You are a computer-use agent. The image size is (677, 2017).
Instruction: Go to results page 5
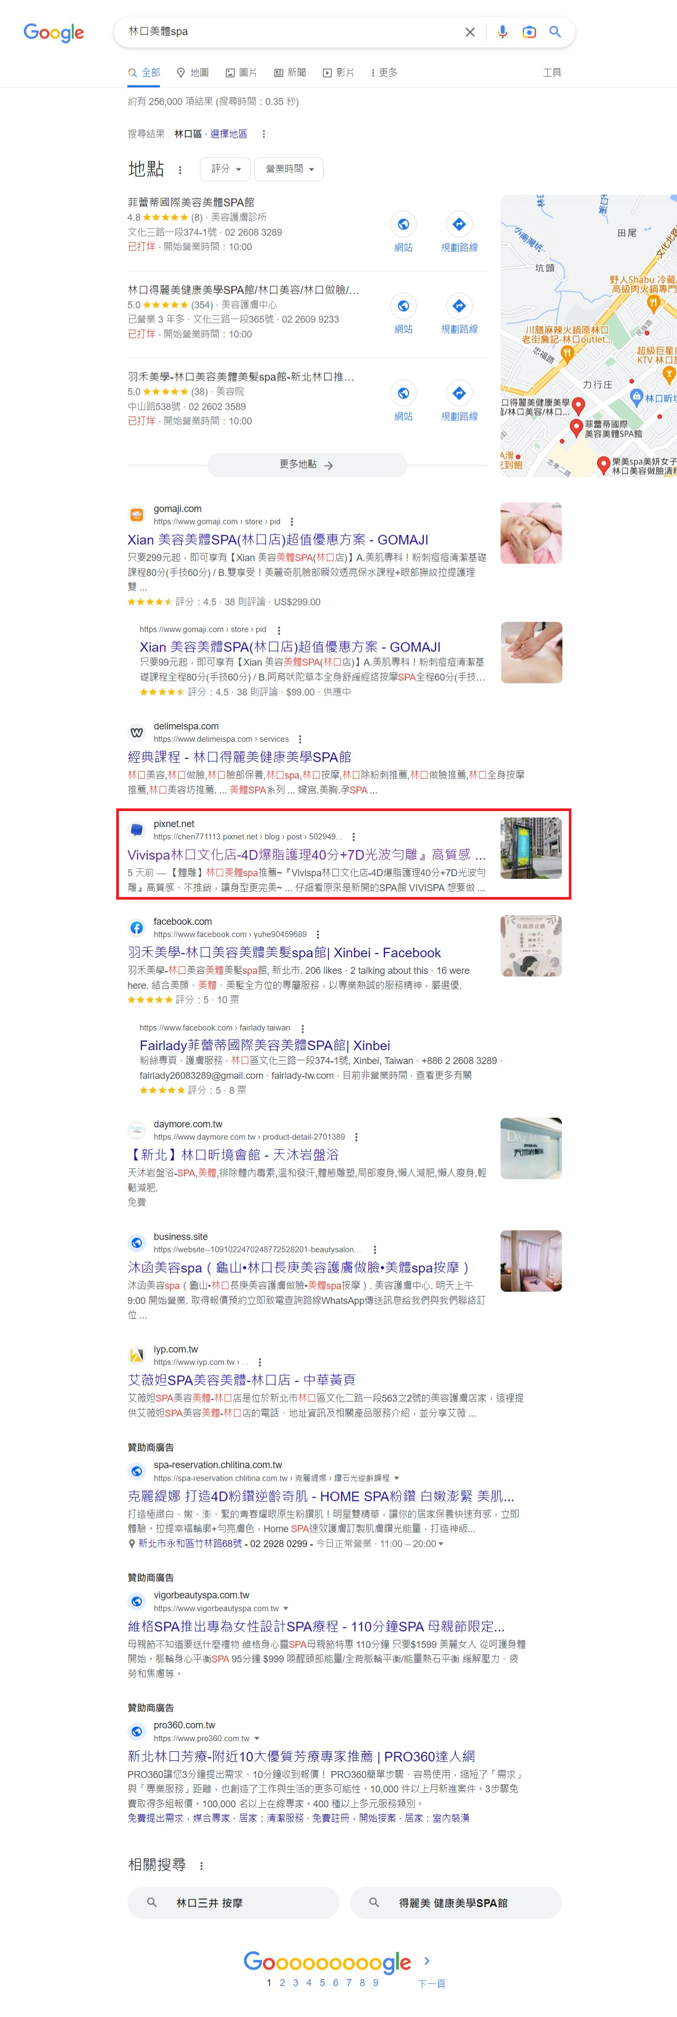(x=321, y=1983)
